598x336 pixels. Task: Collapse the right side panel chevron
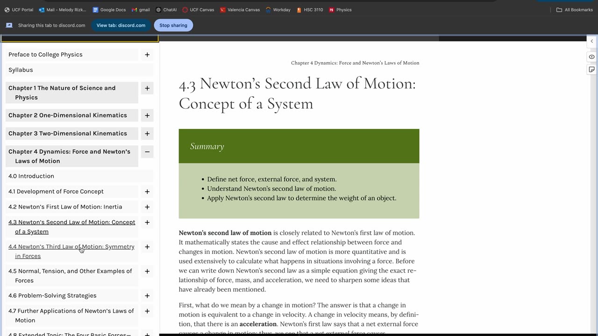pyautogui.click(x=591, y=41)
